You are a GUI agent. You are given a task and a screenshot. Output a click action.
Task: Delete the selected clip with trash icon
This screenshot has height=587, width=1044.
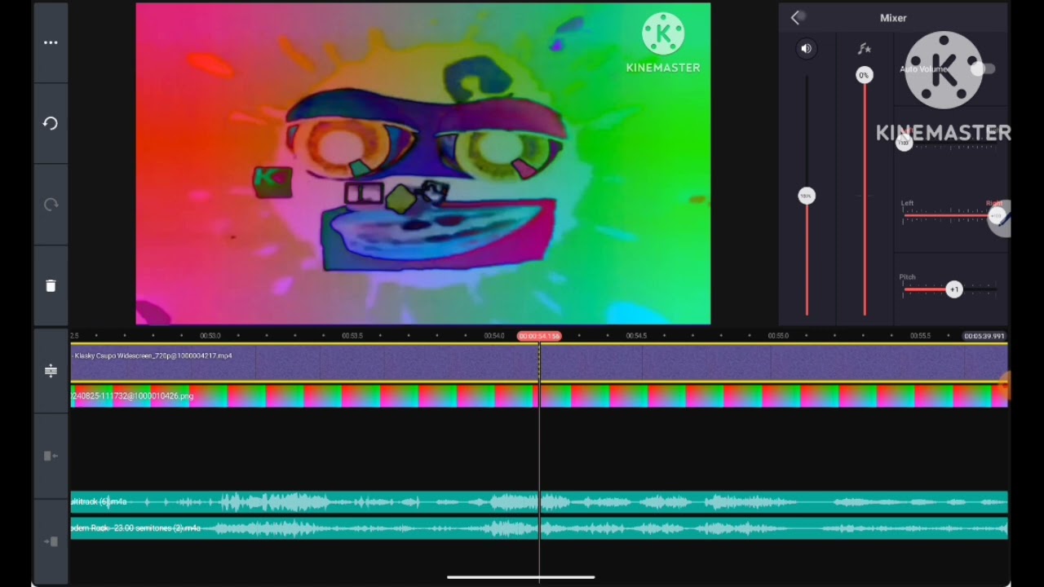[51, 285]
